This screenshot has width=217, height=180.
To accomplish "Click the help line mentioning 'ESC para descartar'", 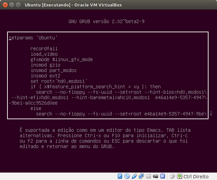I will click(104, 141).
